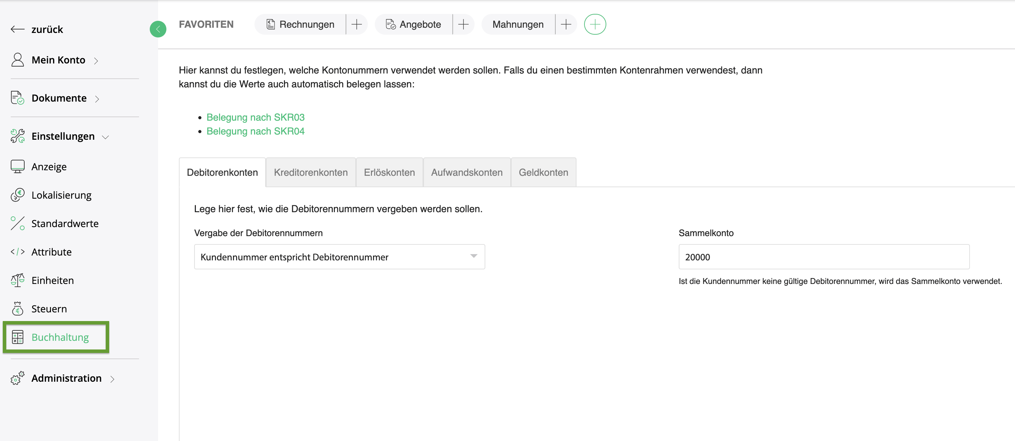Screen dimensions: 1015x441
Task: Expand the Dokumente chevron
Action: coord(97,98)
